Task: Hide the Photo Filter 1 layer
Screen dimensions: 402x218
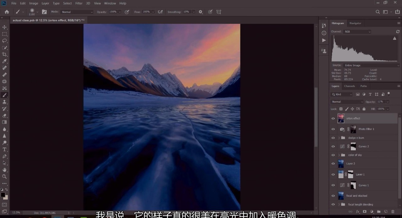Action: click(x=333, y=129)
